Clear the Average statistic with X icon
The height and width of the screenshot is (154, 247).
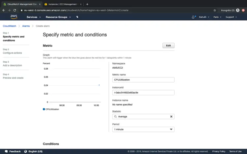tap(171, 117)
